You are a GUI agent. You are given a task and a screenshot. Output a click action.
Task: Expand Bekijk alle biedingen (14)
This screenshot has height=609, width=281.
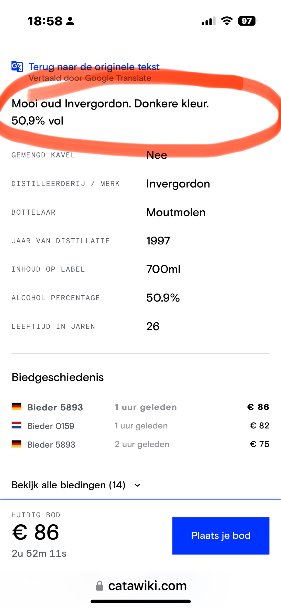pos(76,485)
